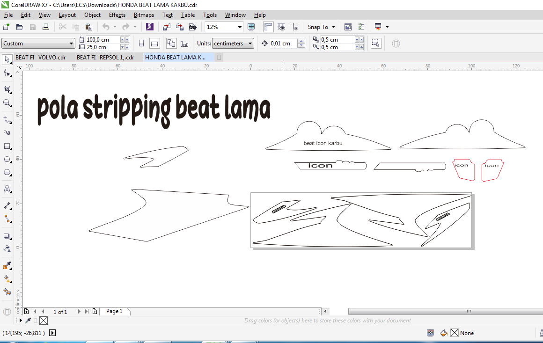The image size is (543, 343).
Task: Go to next page arrow
Action: point(79,312)
